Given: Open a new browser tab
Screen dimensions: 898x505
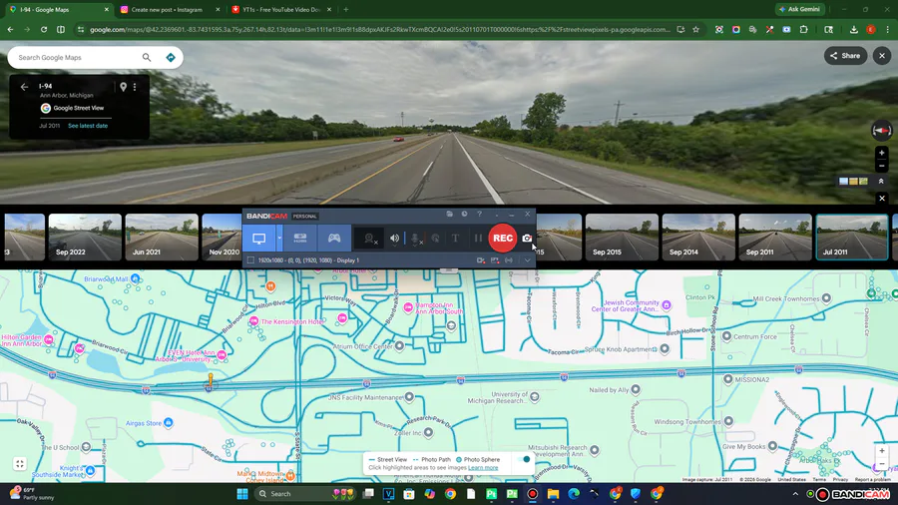Looking at the screenshot, I should click(346, 10).
